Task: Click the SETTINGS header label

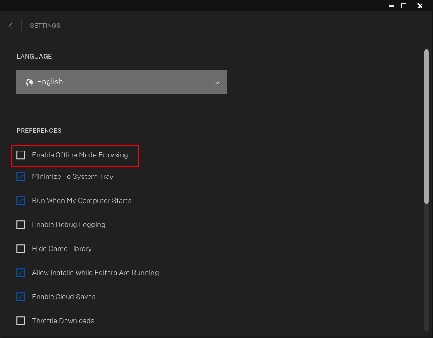Action: tap(45, 26)
